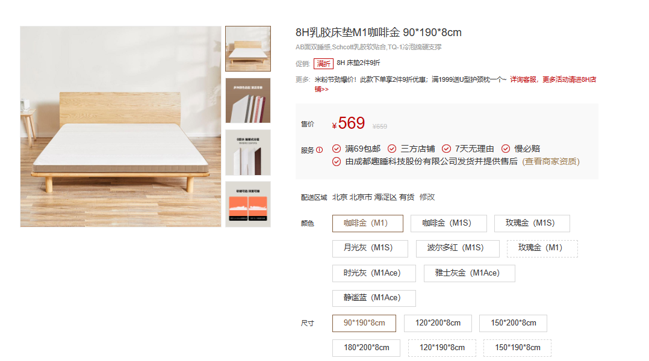View the third product thumbnail image
Screen dimensions: 649x361
tap(248, 152)
